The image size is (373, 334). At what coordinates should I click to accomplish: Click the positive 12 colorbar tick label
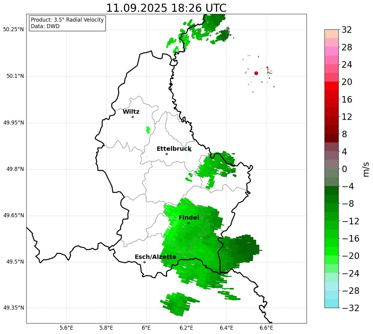pos(347,117)
